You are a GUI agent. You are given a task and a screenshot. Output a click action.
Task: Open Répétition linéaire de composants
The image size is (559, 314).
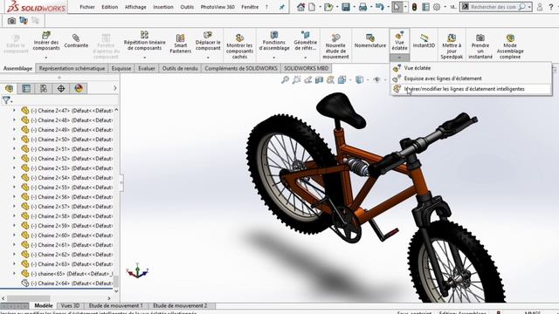(x=144, y=41)
